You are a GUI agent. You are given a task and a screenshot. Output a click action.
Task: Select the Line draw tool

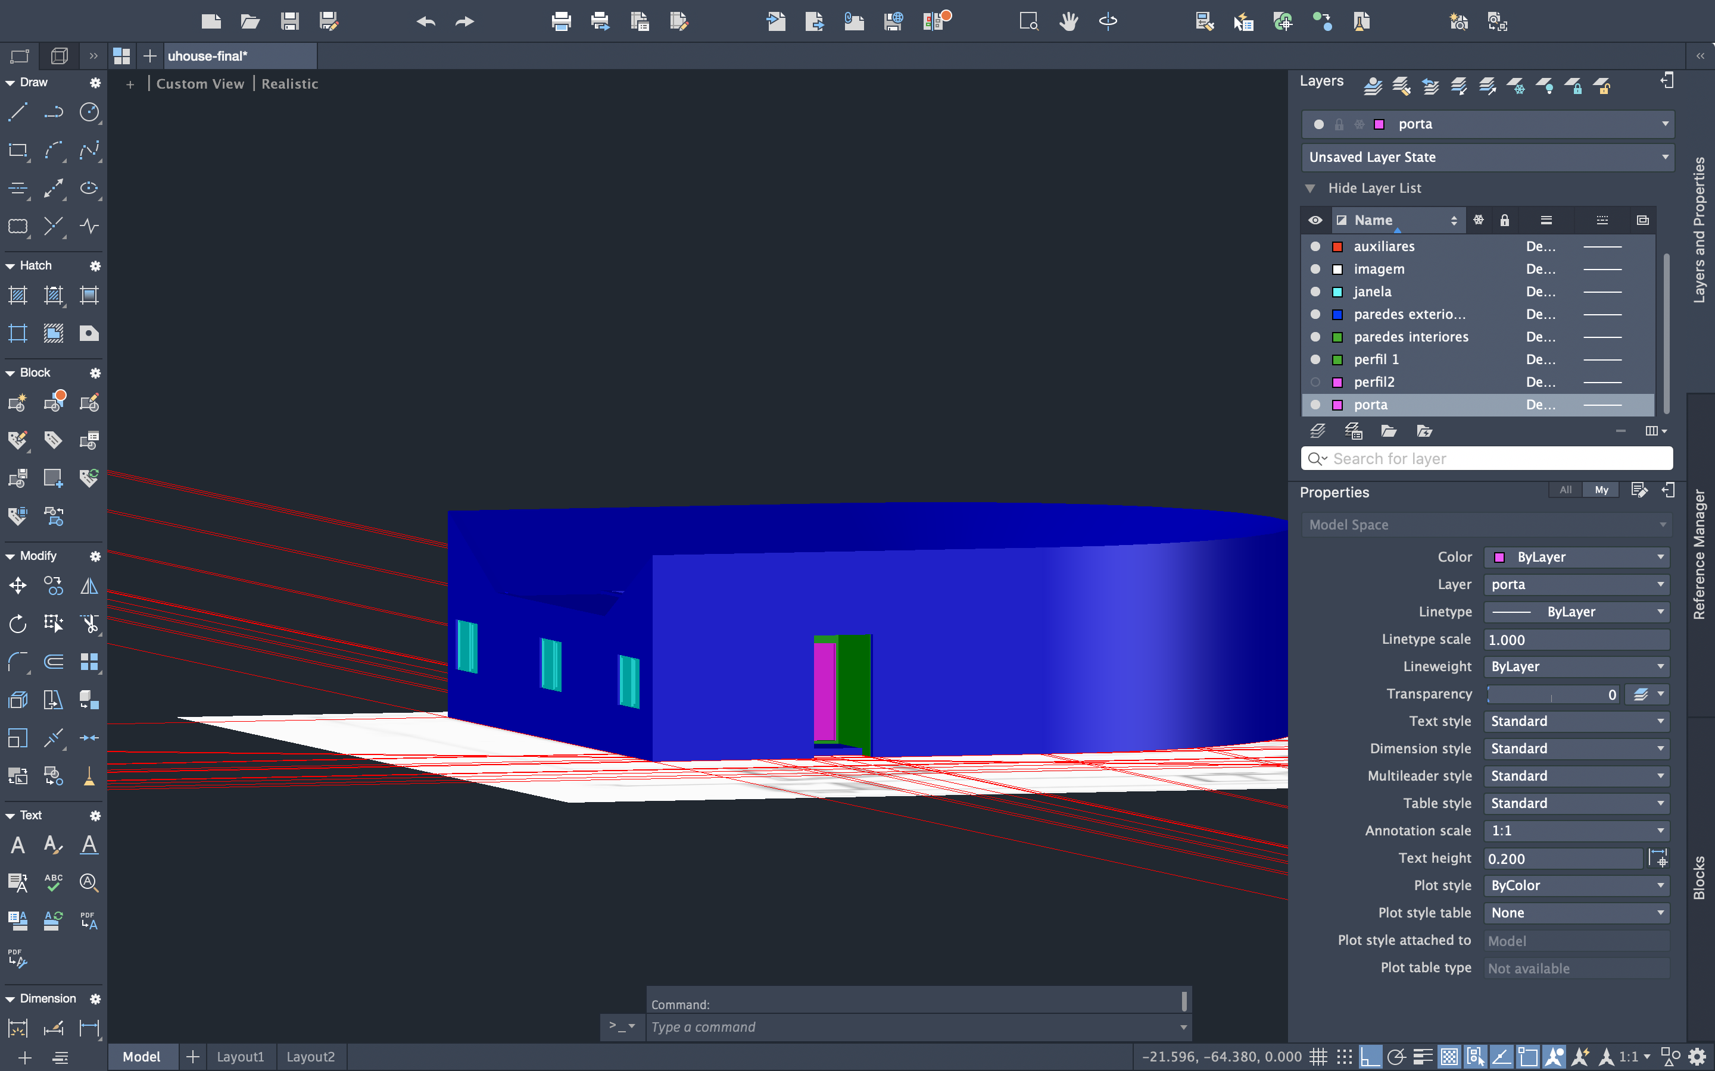point(18,112)
